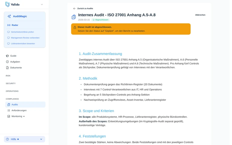Click the Abgeschlossen status badge

[x=101, y=20]
